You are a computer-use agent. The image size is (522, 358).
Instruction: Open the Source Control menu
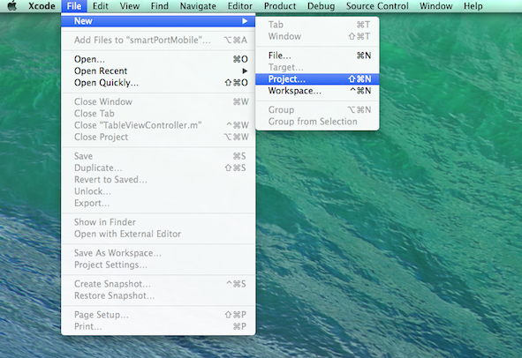[377, 6]
